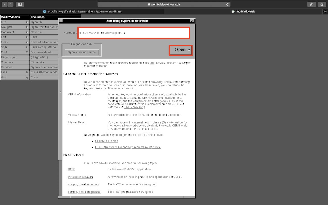
Task: Open information for new users link
Action: click(178, 122)
